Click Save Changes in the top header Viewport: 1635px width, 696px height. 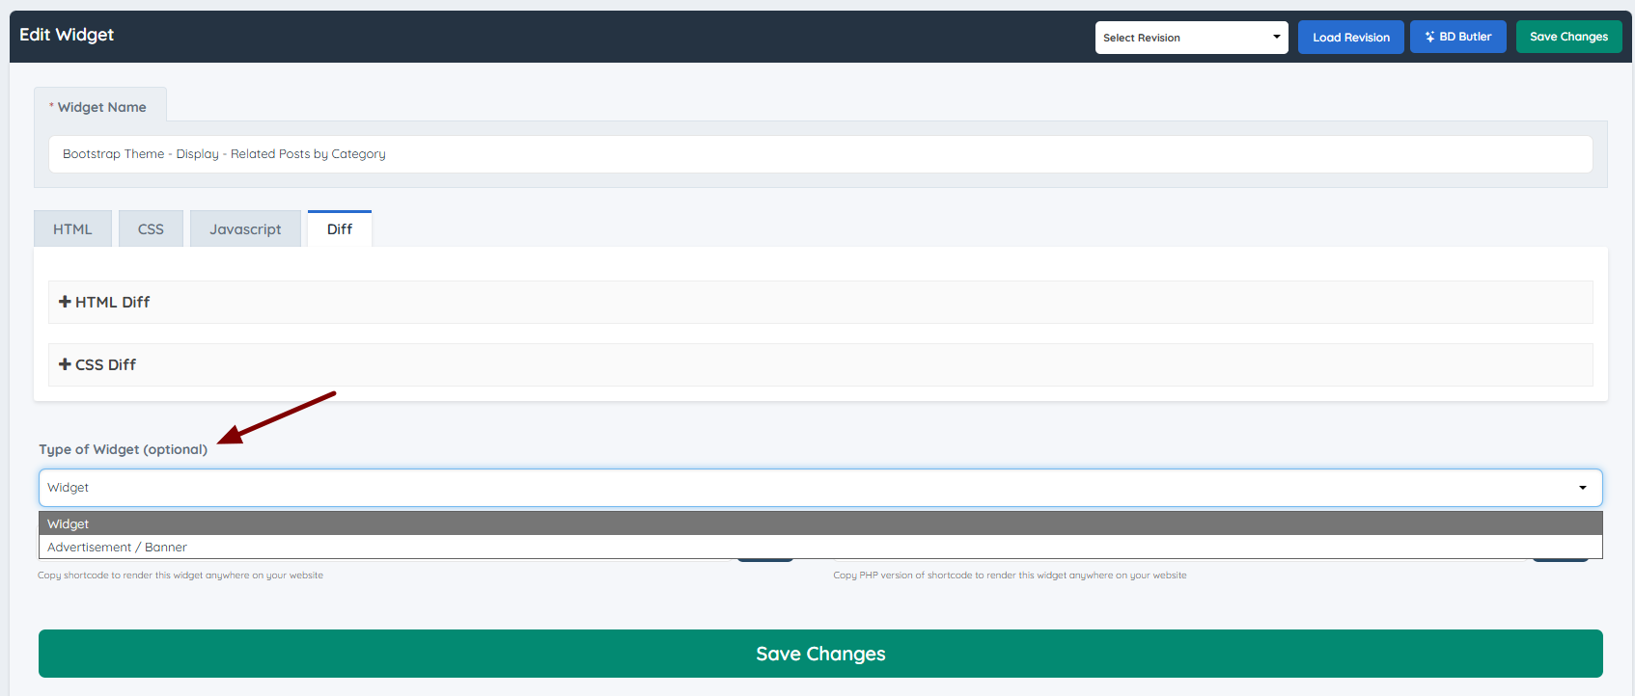(1568, 37)
